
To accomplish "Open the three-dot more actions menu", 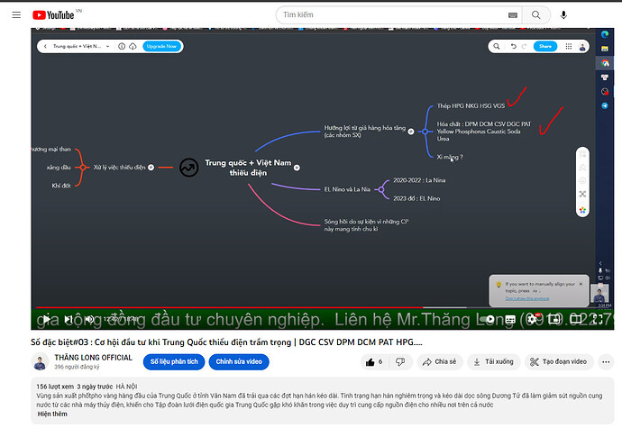I will (606, 361).
